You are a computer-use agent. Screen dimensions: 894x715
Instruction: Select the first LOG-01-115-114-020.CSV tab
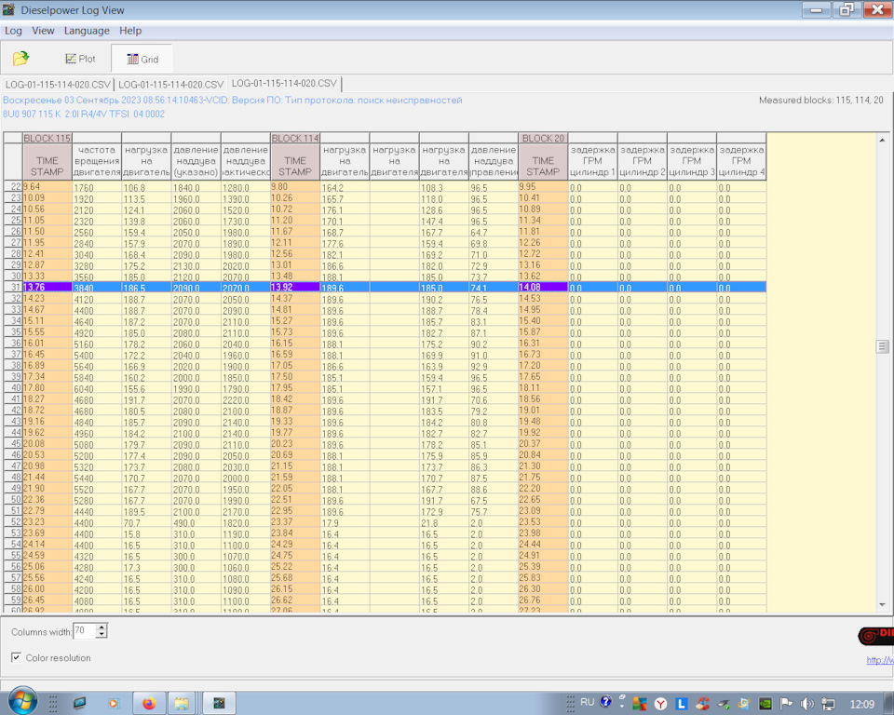58,84
